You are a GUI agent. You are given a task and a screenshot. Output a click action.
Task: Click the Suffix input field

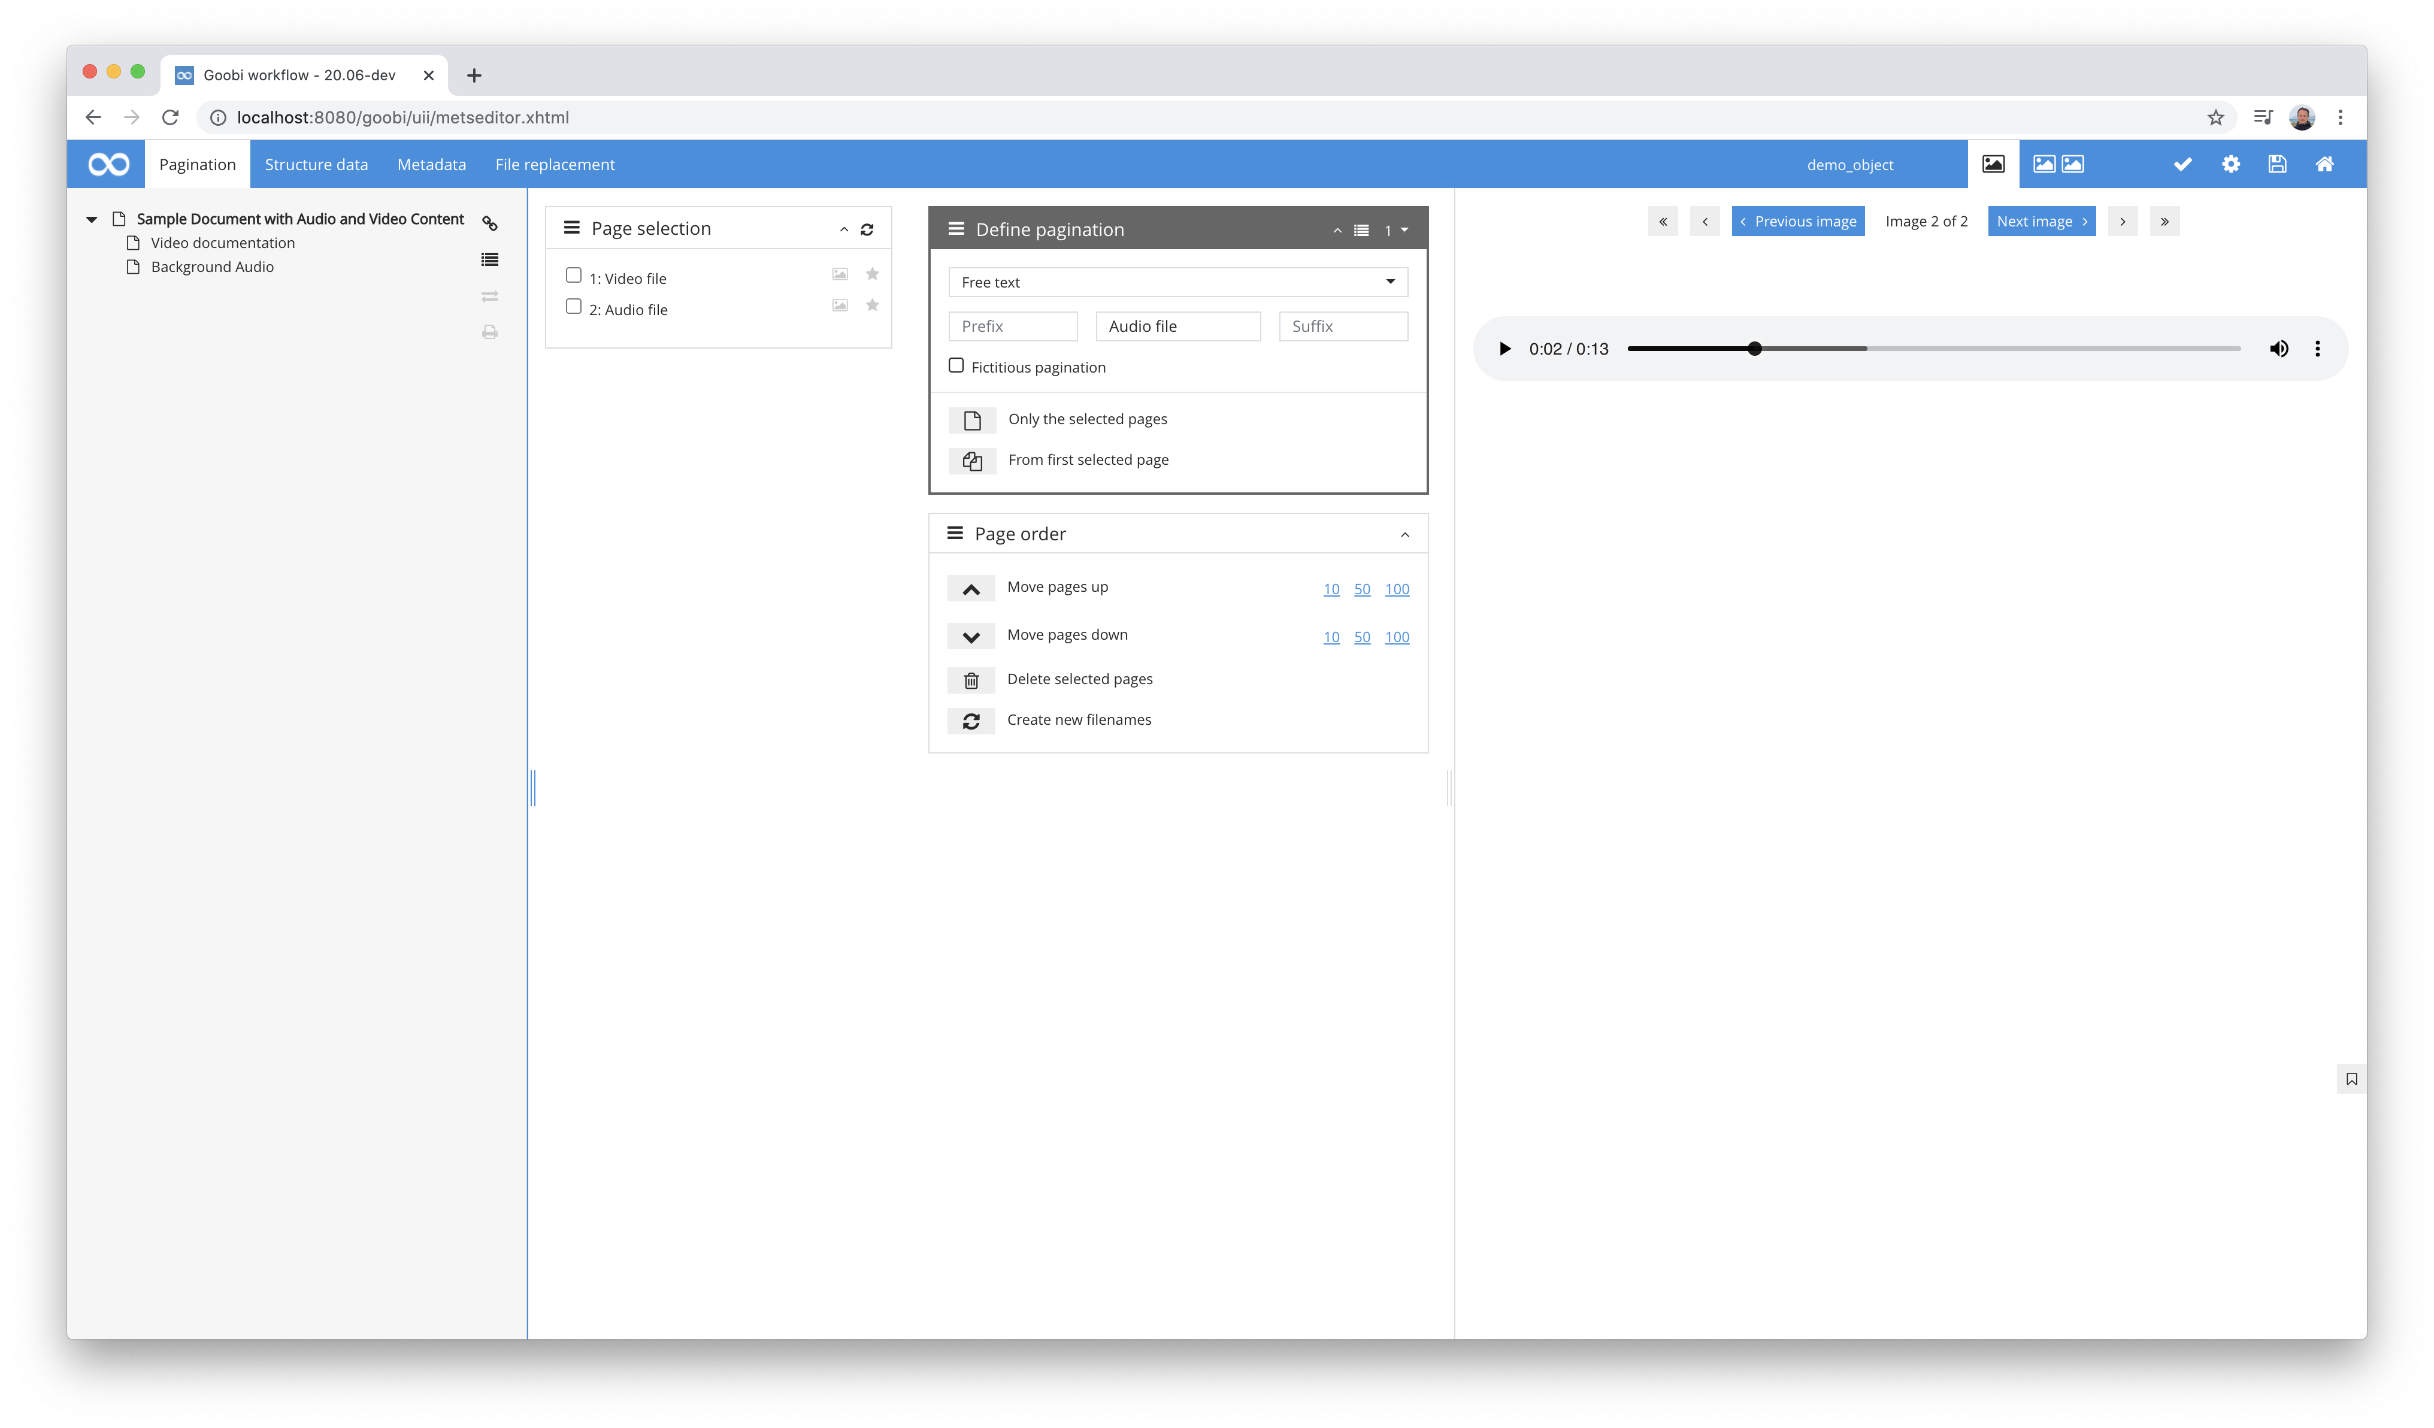click(1343, 326)
